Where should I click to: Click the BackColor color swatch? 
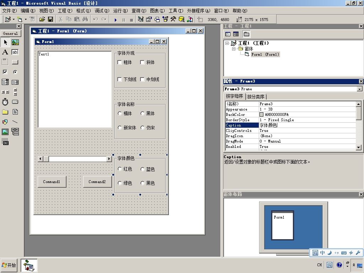click(261, 114)
